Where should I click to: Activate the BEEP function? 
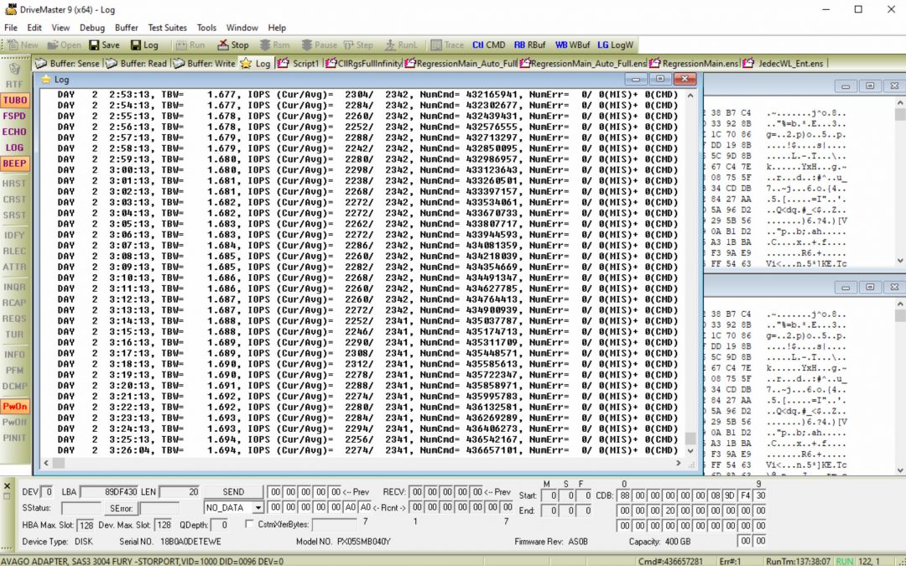pyautogui.click(x=14, y=163)
